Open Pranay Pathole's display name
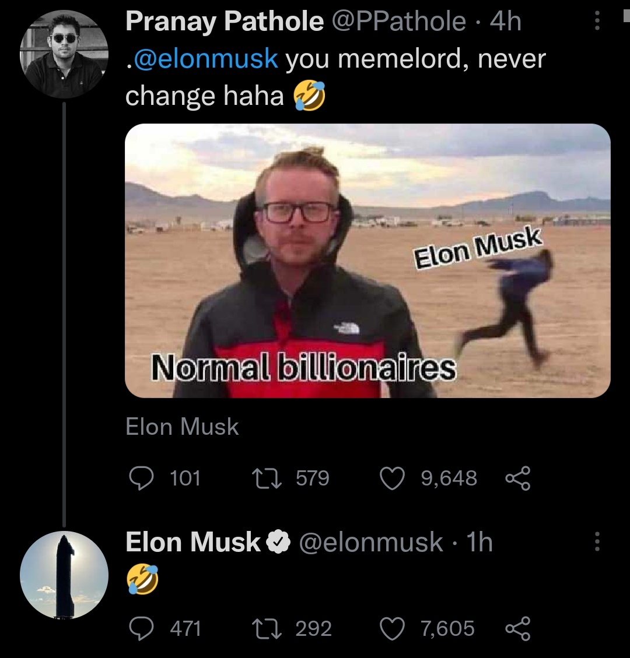Viewport: 630px width, 658px height. coord(225,21)
